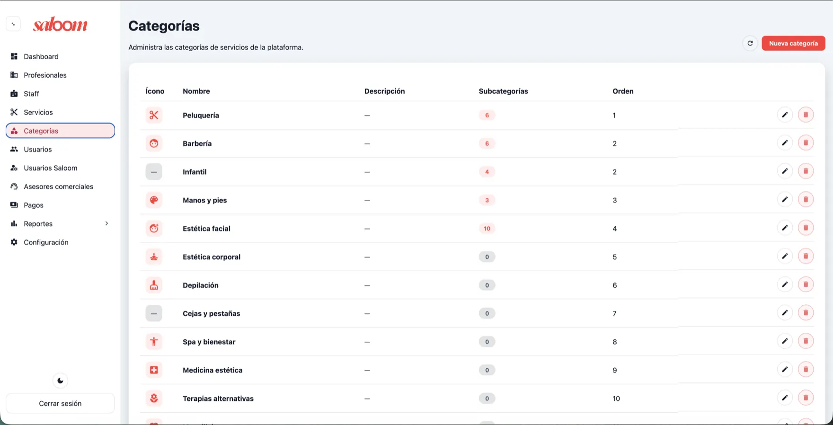Click the Nueva categoría button
This screenshot has width=833, height=425.
tap(793, 43)
